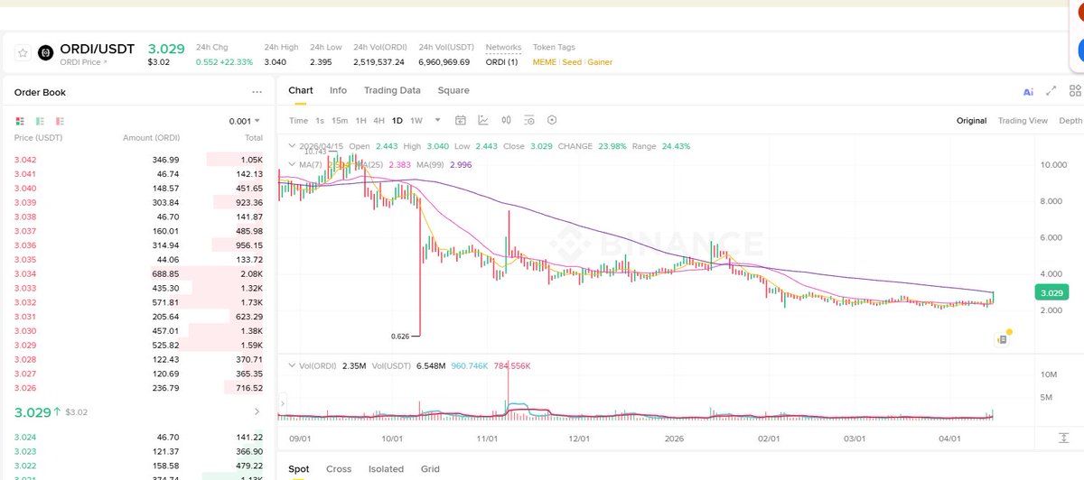Open the Trading Data tab
Viewport: 1084px width, 480px height.
coord(392,90)
